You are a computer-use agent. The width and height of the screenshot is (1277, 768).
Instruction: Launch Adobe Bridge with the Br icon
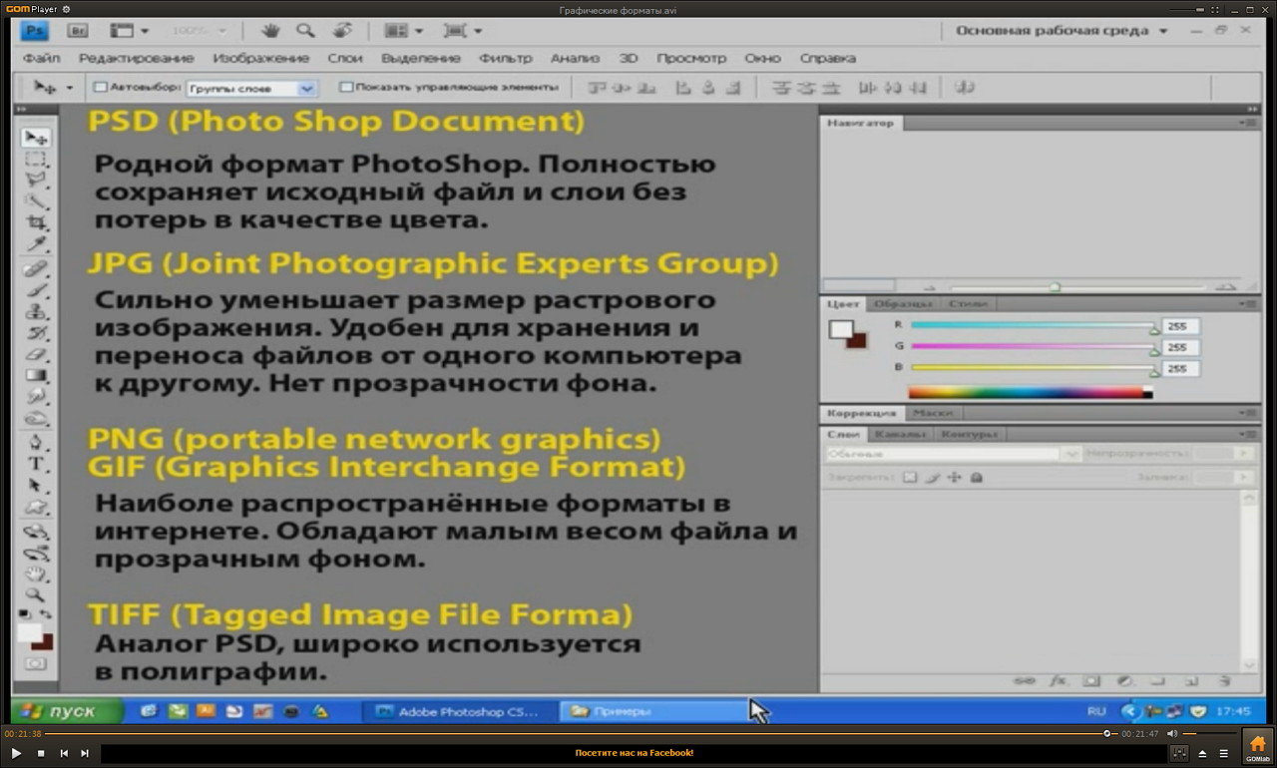(x=79, y=31)
